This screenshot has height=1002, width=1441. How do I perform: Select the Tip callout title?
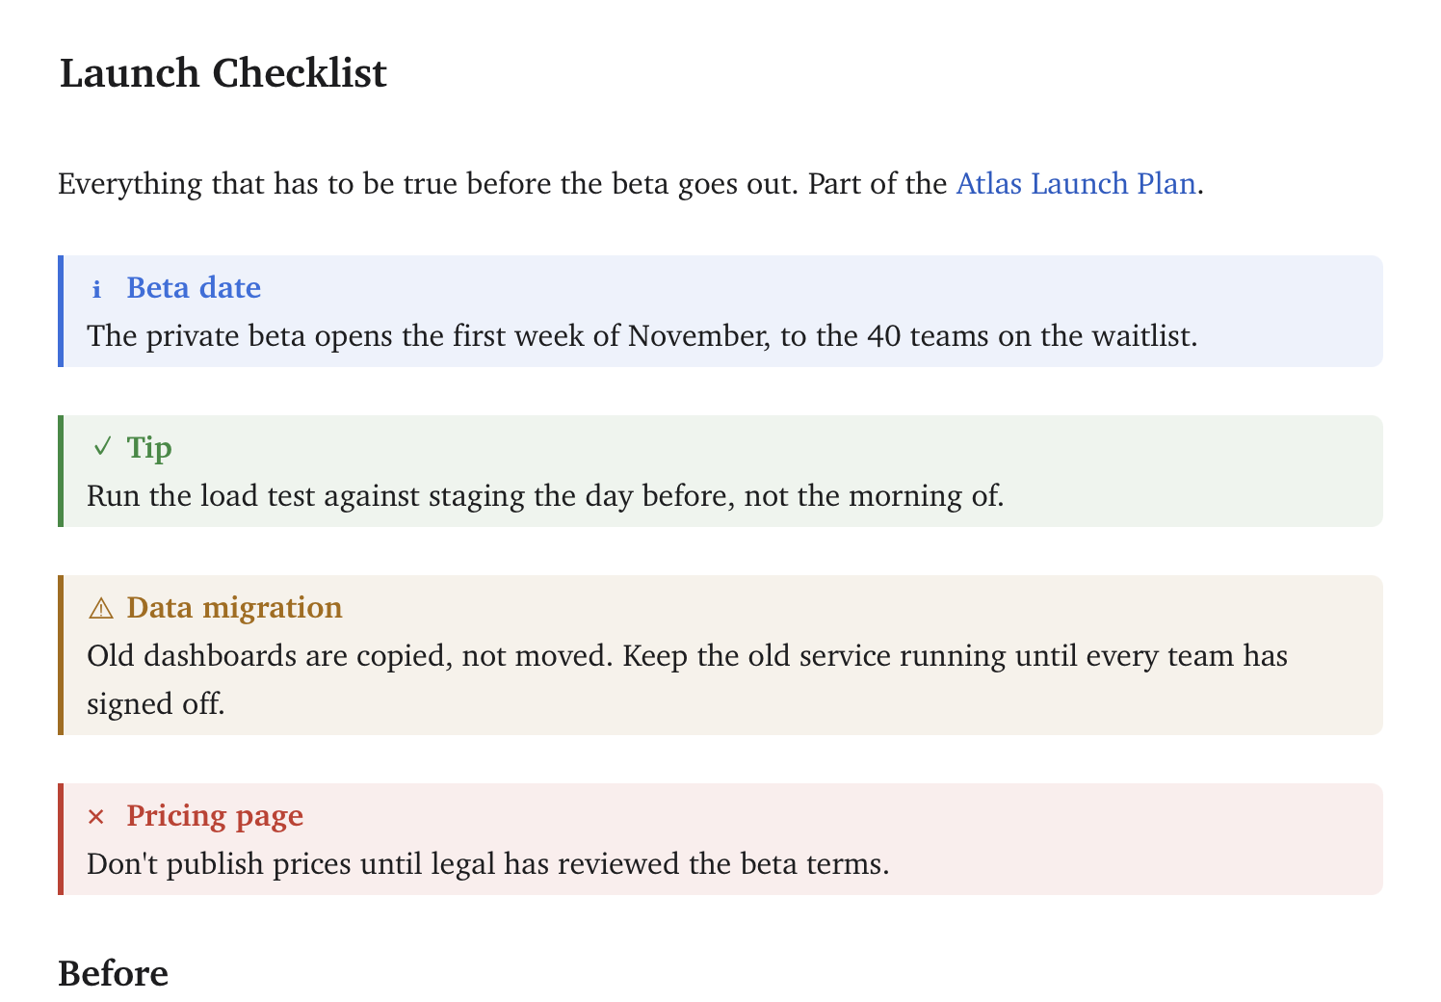tap(149, 448)
